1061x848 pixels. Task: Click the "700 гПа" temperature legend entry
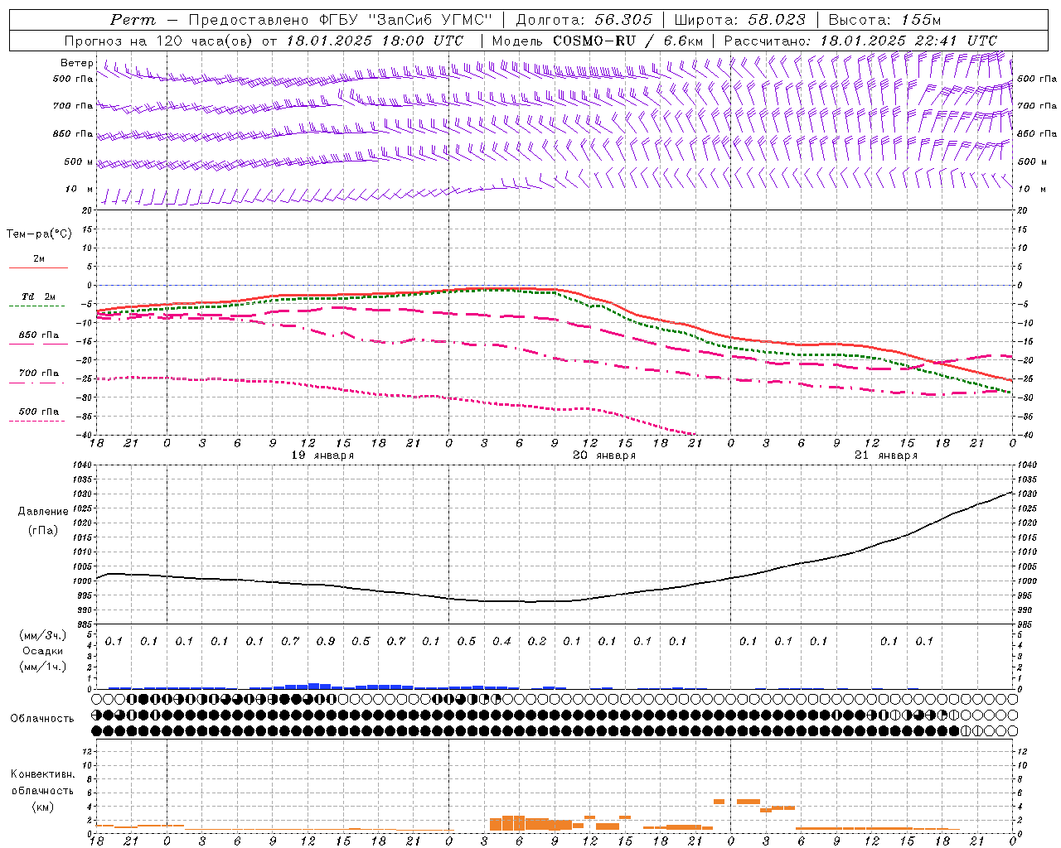click(x=39, y=373)
